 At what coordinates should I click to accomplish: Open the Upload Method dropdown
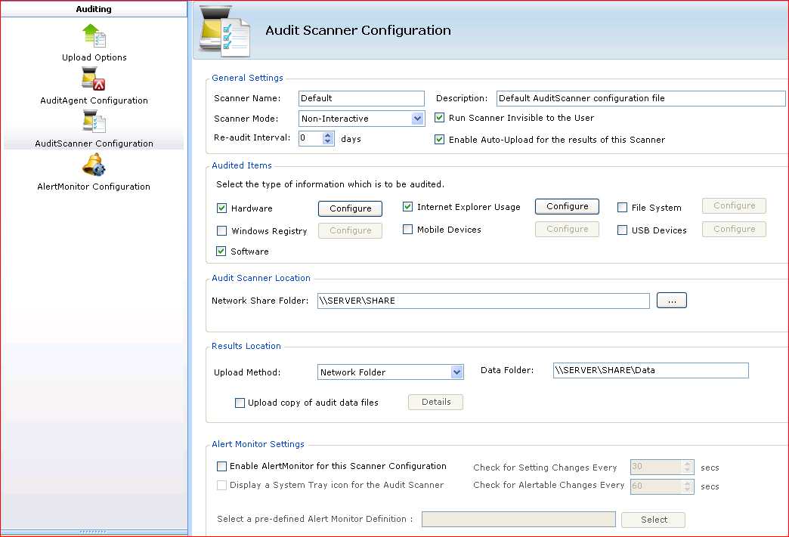point(456,372)
